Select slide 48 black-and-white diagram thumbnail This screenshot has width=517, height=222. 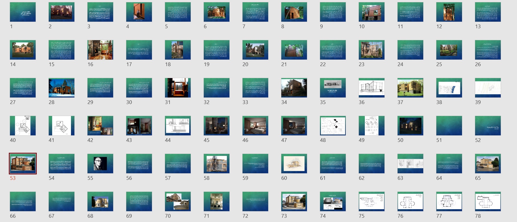[x=333, y=126]
